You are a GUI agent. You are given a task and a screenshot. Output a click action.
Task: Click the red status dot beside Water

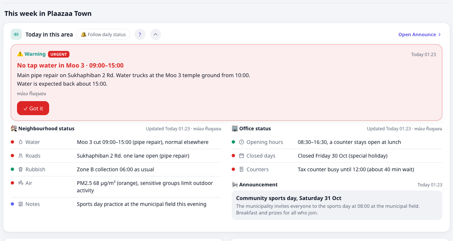point(12,142)
